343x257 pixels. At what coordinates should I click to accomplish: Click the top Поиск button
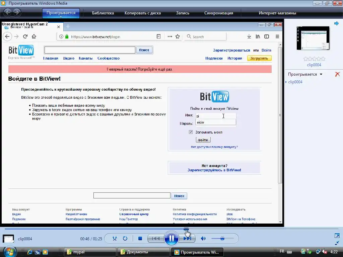click(x=144, y=50)
